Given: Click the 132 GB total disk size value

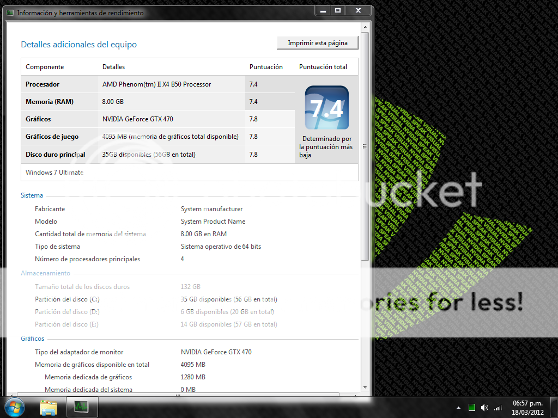Looking at the screenshot, I should pyautogui.click(x=190, y=287).
